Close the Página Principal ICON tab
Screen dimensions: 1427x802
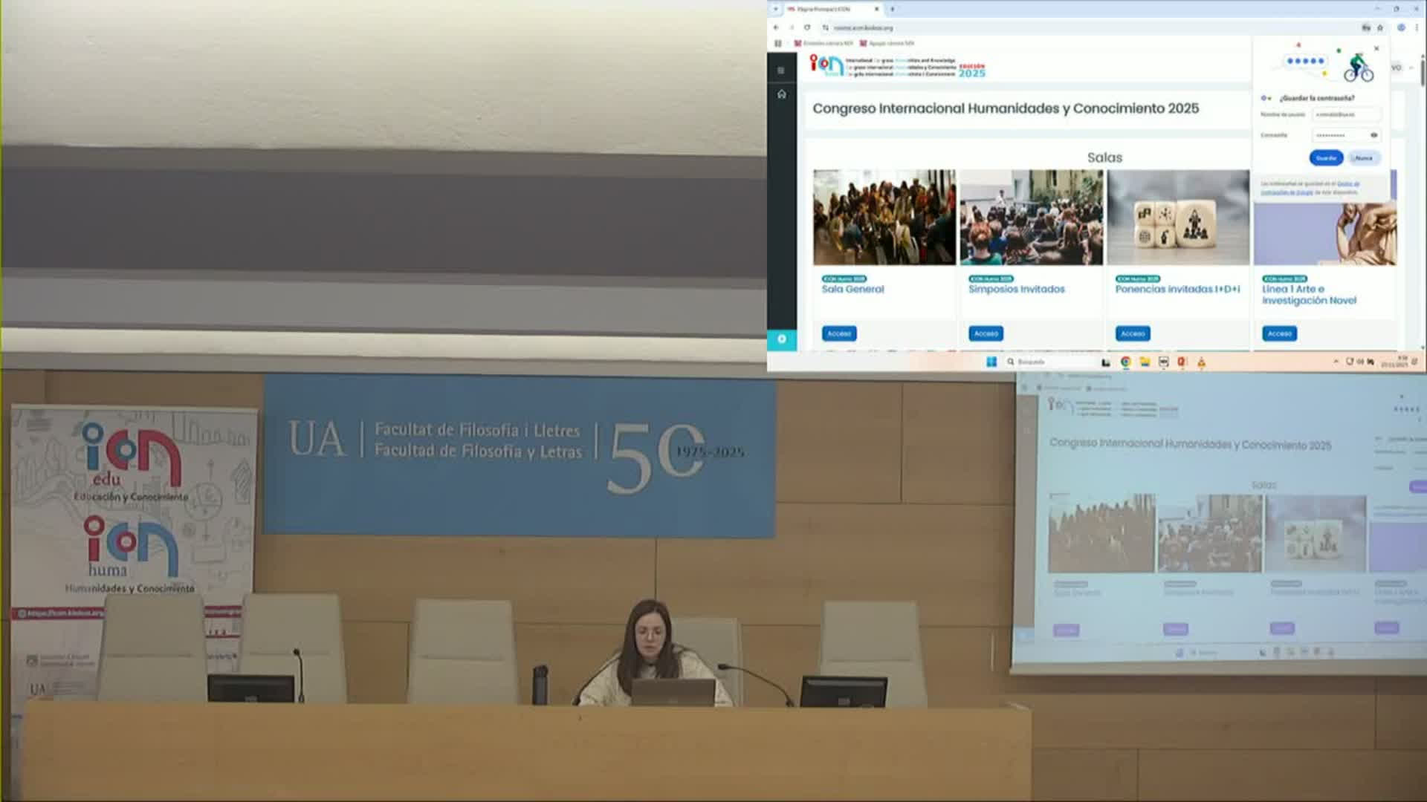pyautogui.click(x=877, y=9)
